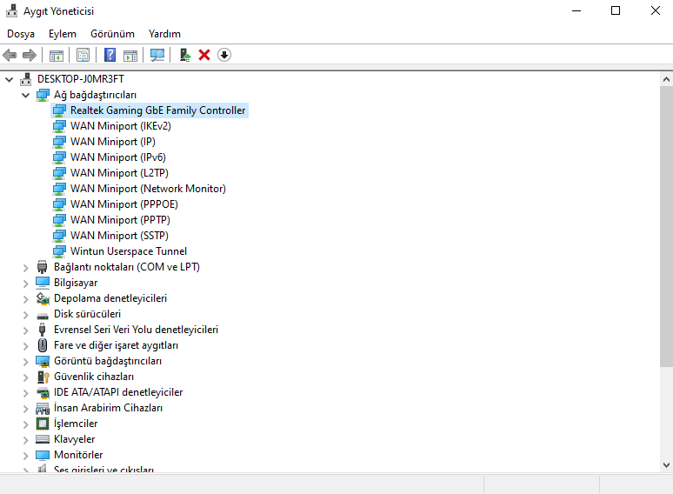This screenshot has width=673, height=494.
Task: Click the blue Help question mark icon
Action: tap(110, 55)
